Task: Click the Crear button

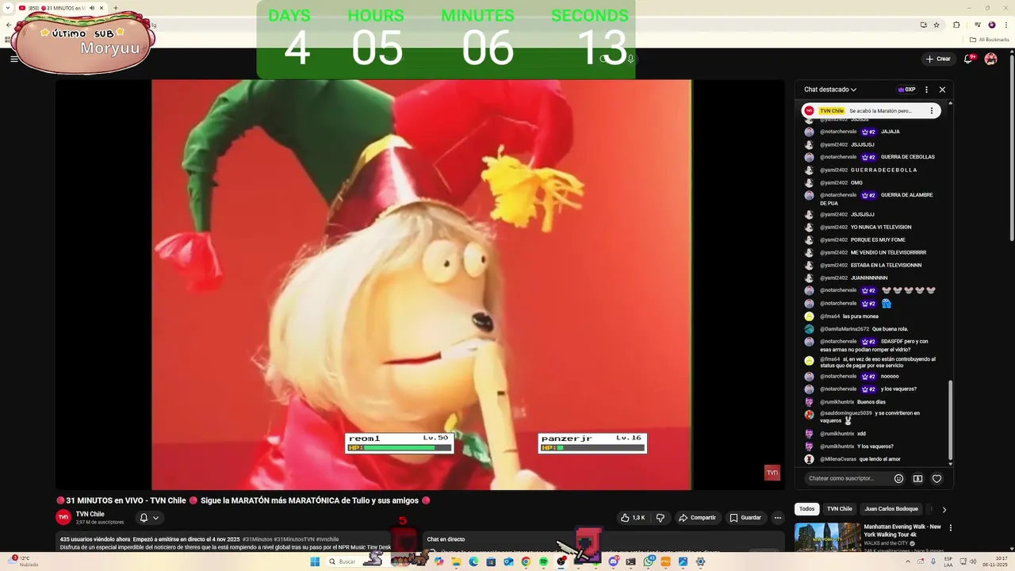Action: click(x=938, y=59)
